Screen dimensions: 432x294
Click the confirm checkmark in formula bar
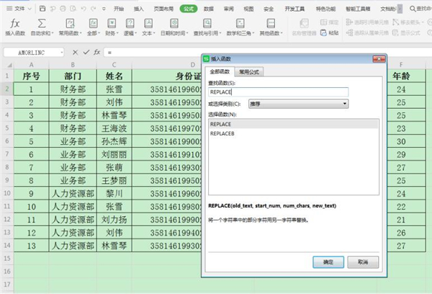tap(86, 53)
